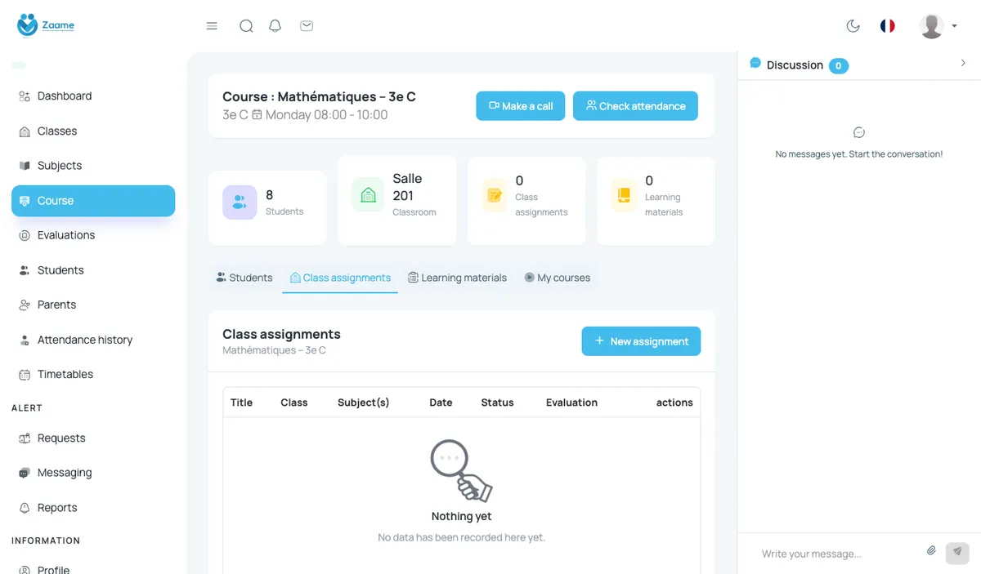Open the search magnifier icon
The width and height of the screenshot is (981, 574).
pyautogui.click(x=246, y=26)
